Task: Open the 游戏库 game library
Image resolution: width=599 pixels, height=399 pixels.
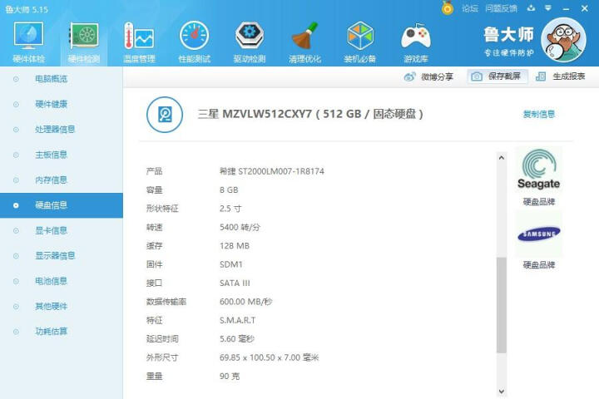Action: (416, 42)
